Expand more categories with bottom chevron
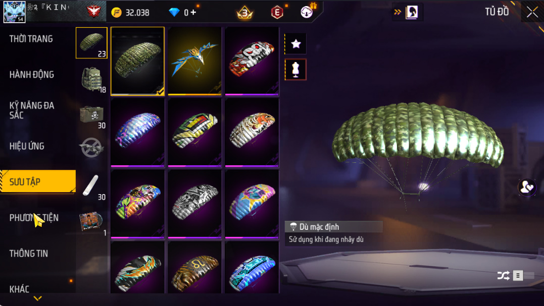 click(37, 298)
